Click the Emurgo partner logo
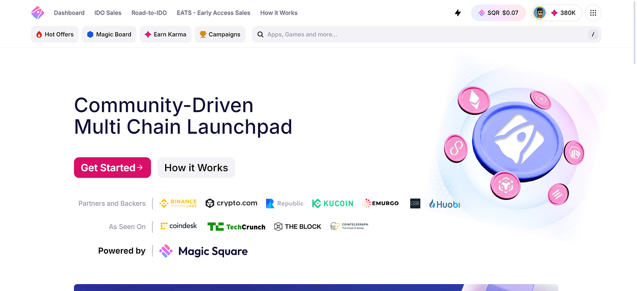Screen dimensions: 637x291 click(x=380, y=203)
